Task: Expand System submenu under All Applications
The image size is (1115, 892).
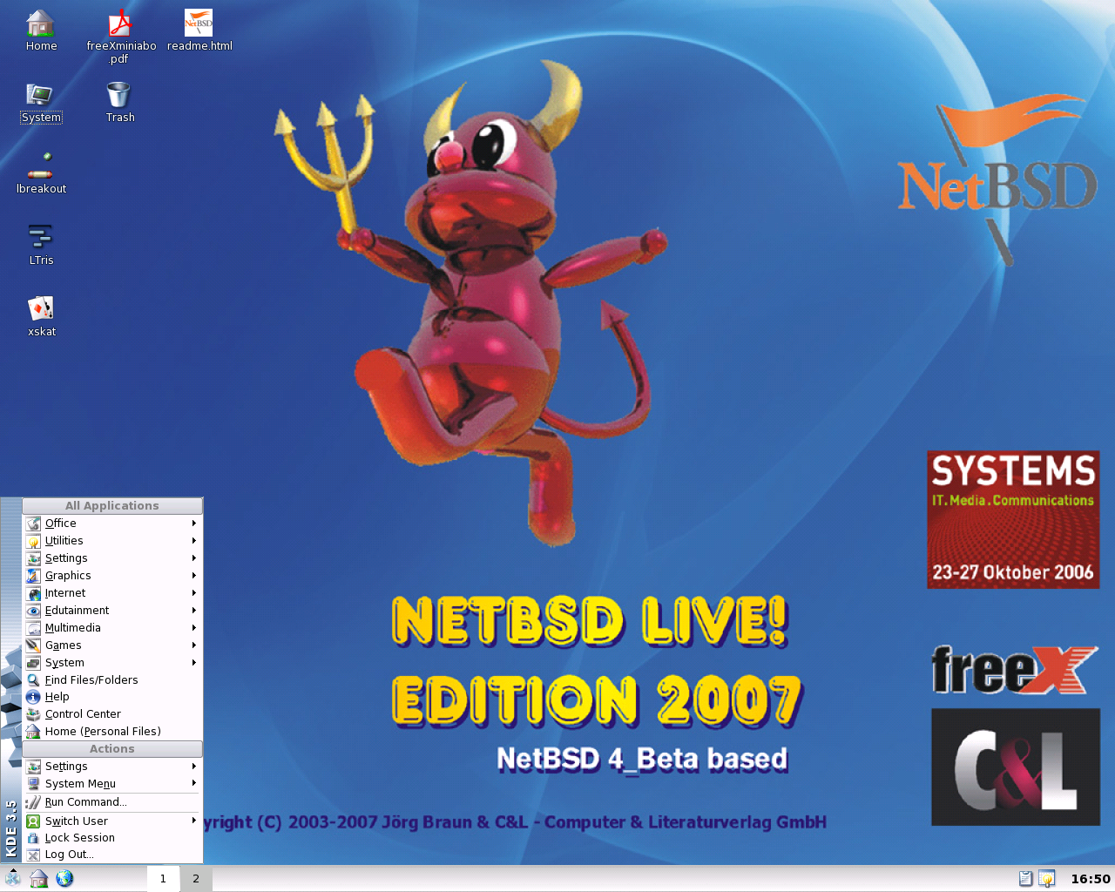Action: (112, 663)
